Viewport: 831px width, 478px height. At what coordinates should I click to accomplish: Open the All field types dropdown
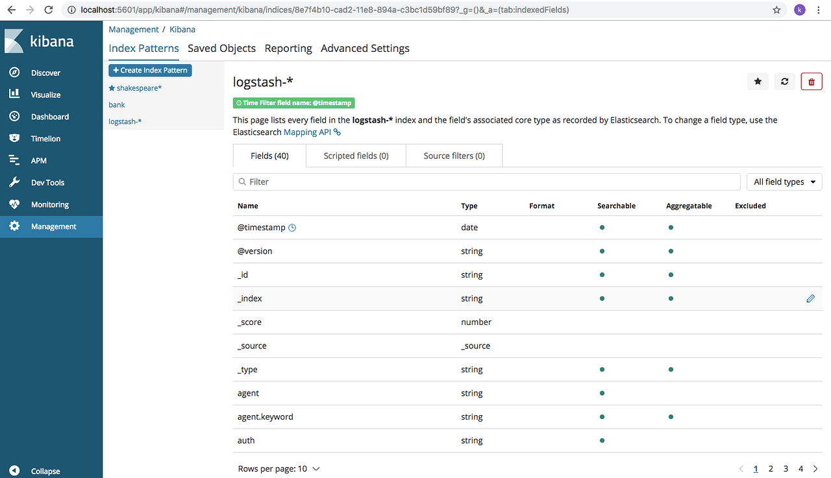pos(784,182)
